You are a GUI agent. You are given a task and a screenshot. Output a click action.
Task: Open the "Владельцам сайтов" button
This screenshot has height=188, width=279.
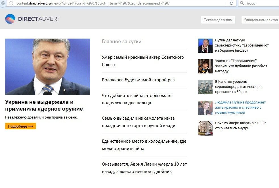[261, 20]
